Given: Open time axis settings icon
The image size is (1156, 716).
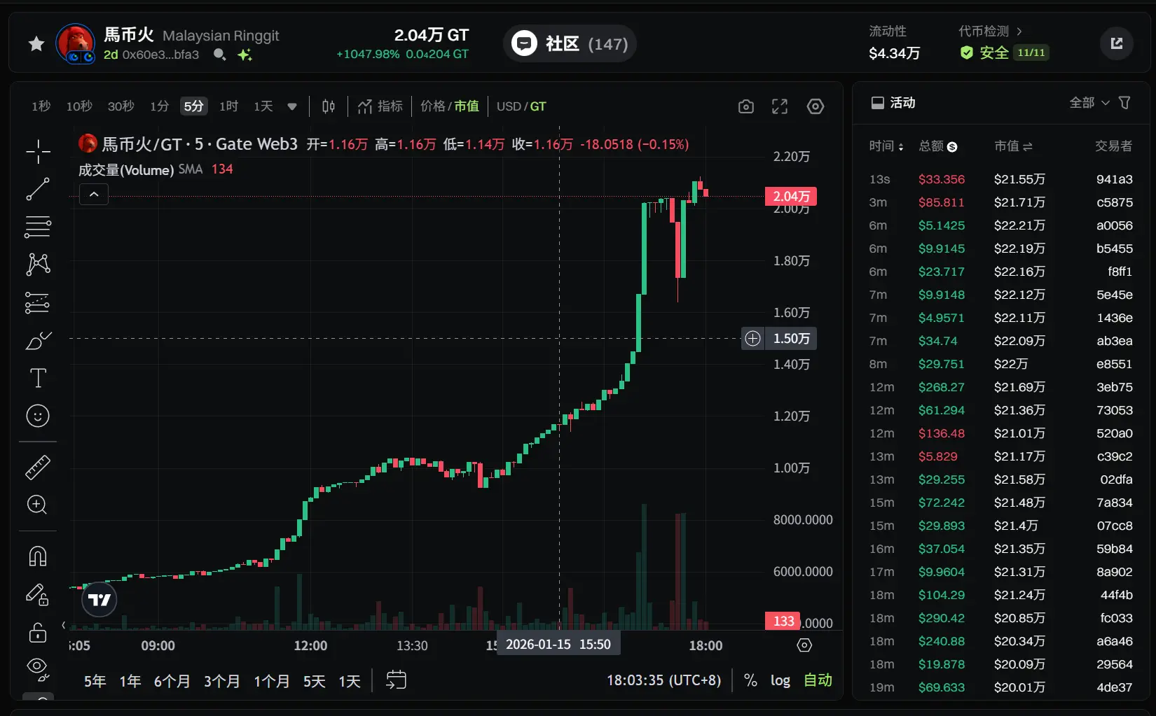Looking at the screenshot, I should (x=804, y=645).
